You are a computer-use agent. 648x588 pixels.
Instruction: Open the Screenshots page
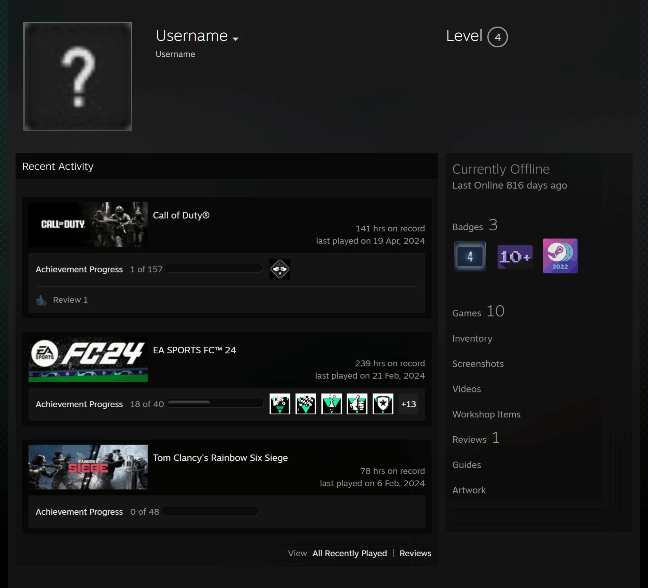click(478, 364)
